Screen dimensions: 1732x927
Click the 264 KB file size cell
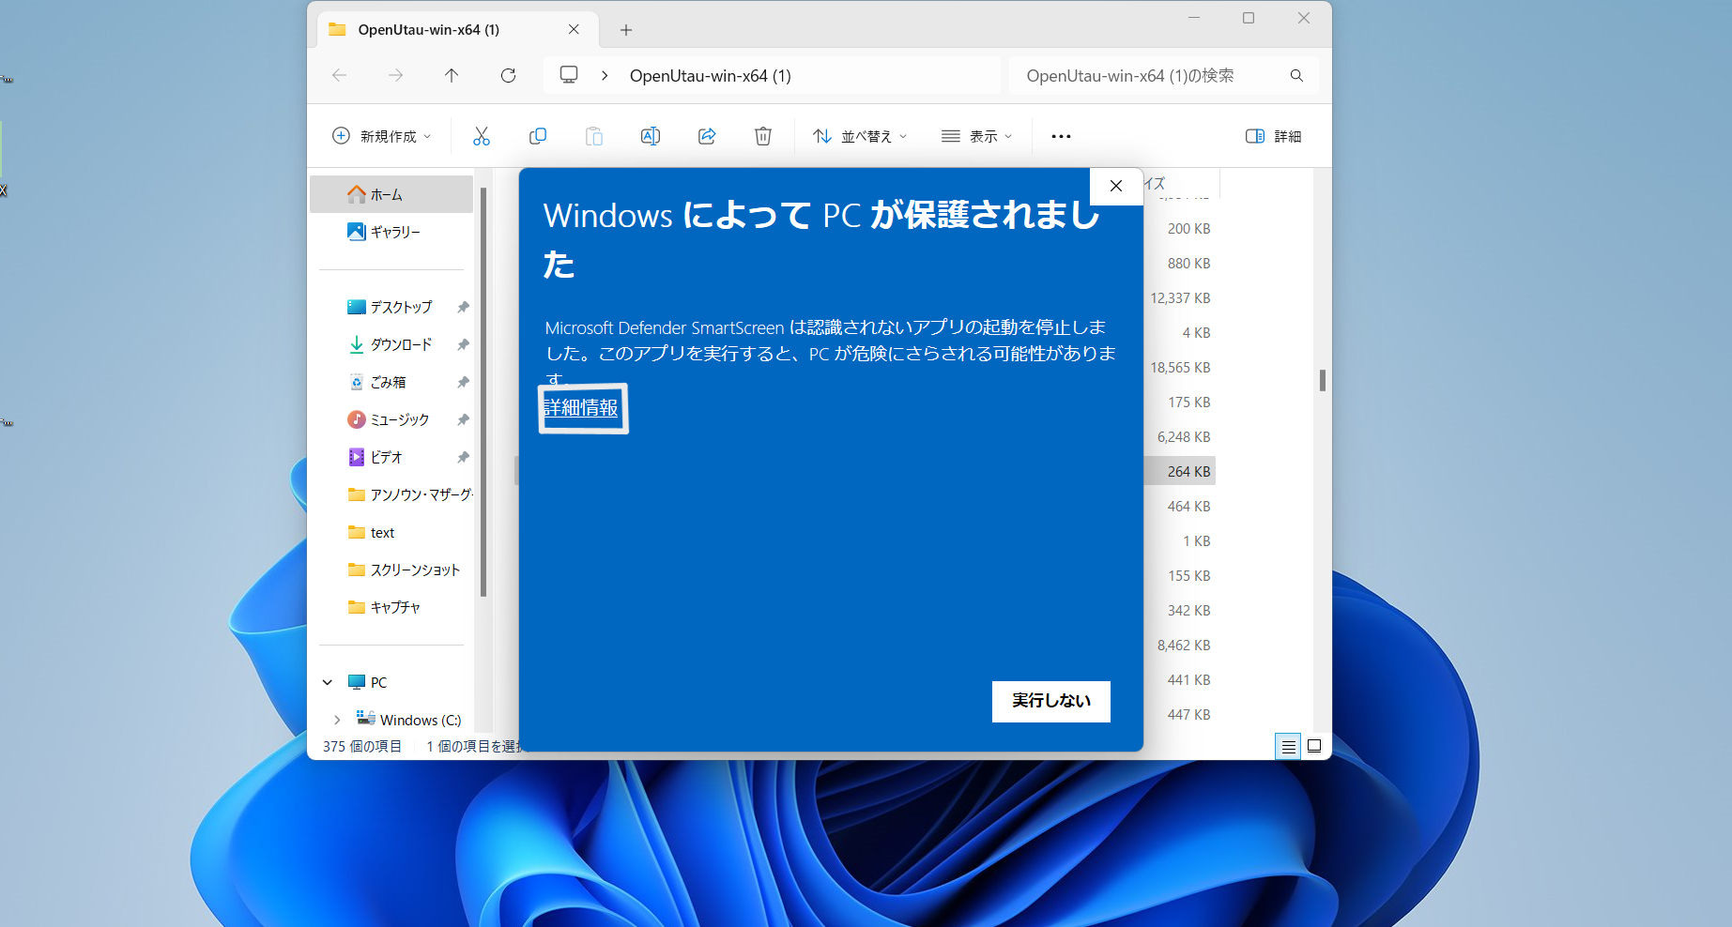tap(1188, 471)
